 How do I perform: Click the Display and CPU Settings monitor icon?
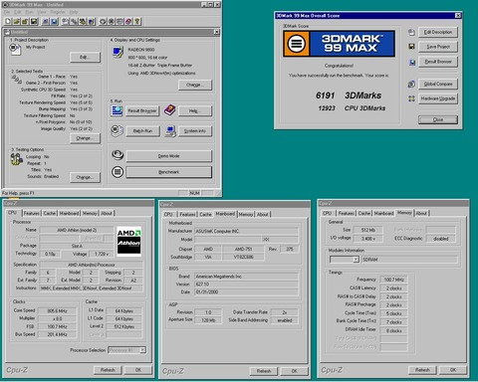point(118,53)
